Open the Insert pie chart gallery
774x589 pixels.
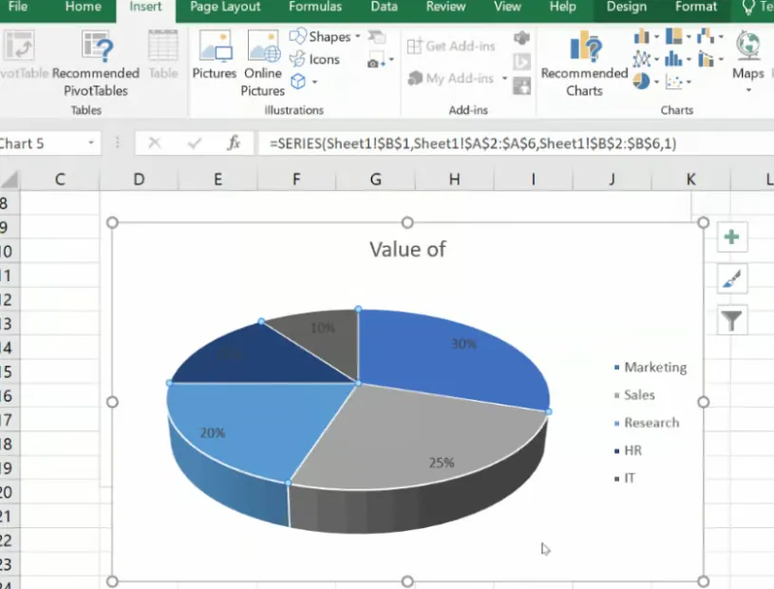click(641, 81)
